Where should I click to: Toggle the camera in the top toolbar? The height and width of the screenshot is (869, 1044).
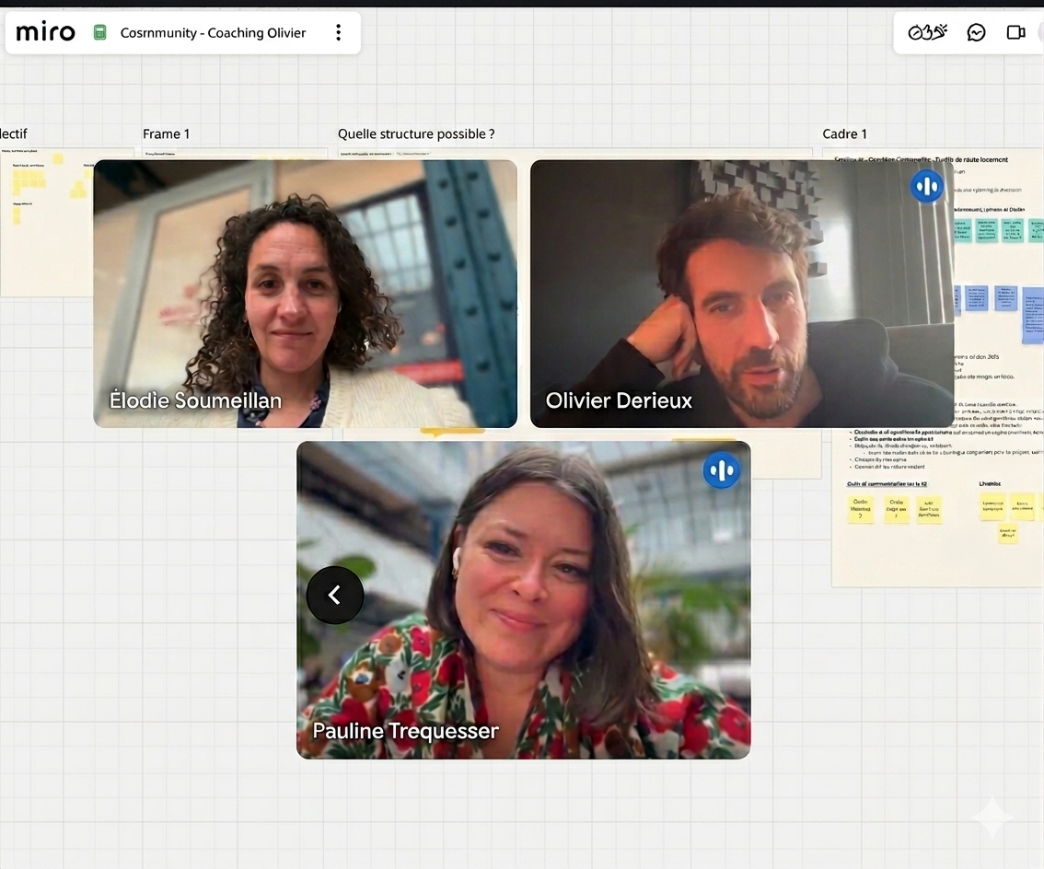pos(1015,31)
